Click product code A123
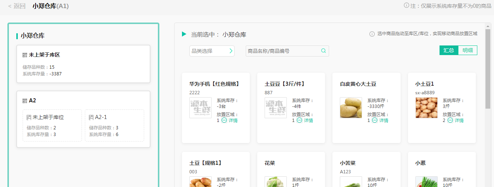This screenshot has width=494, height=187. [346, 171]
